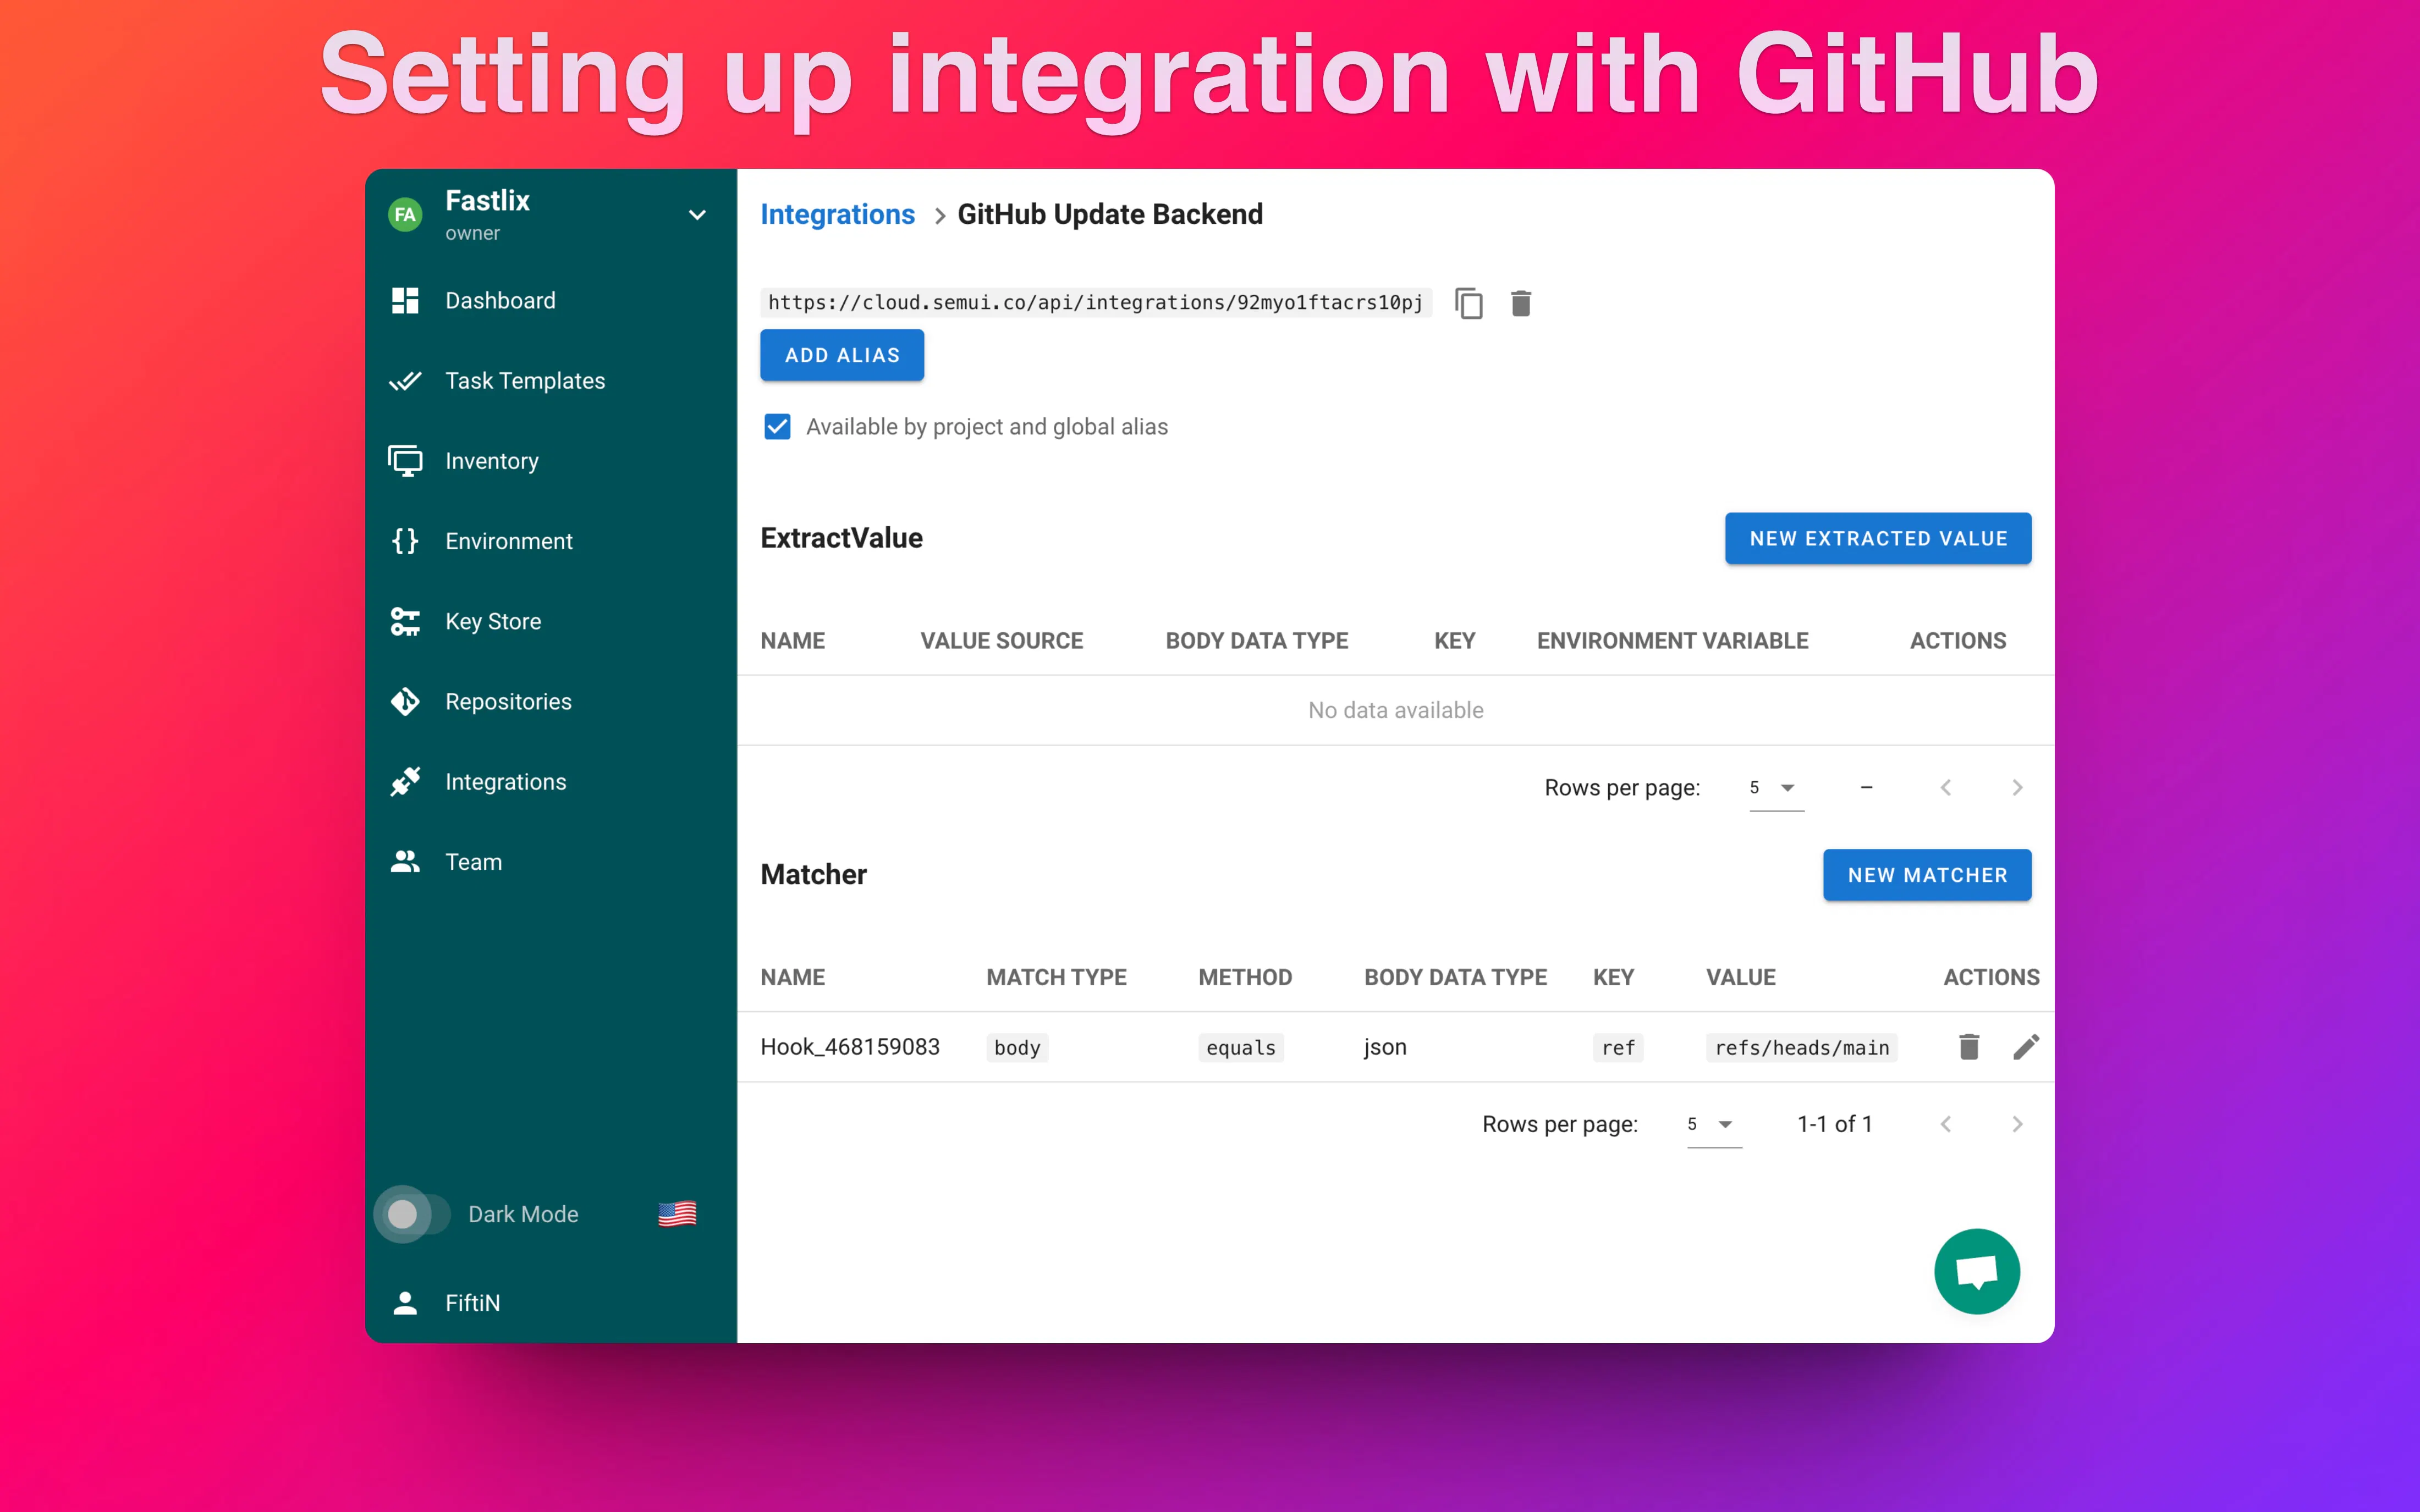This screenshot has width=2420, height=1512.
Task: Open the FiftiN user menu
Action: pos(551,1302)
